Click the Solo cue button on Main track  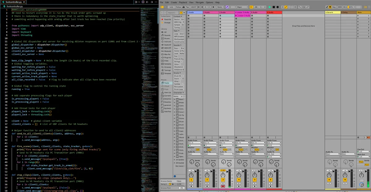[x=361, y=180]
